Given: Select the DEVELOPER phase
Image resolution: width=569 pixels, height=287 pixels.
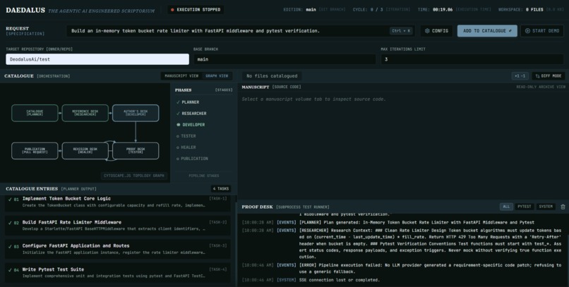Looking at the screenshot, I should [191, 125].
